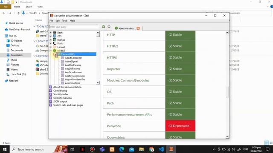Expand the Django docset tree node
273x153 pixels.
click(x=50, y=40)
